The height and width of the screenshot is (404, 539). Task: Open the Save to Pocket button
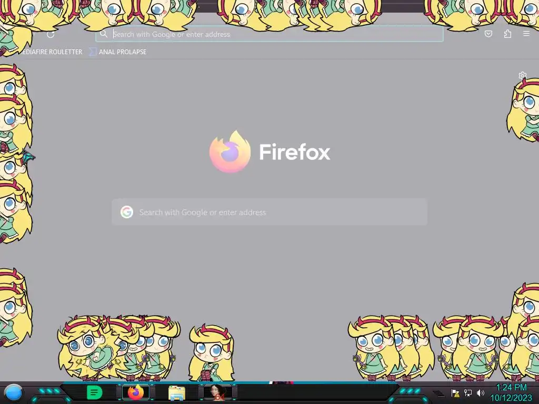coord(488,34)
